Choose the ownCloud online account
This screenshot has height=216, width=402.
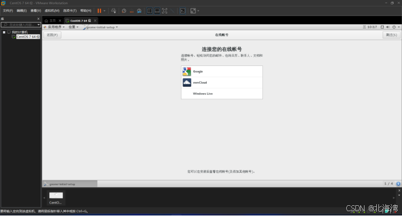pos(222,83)
